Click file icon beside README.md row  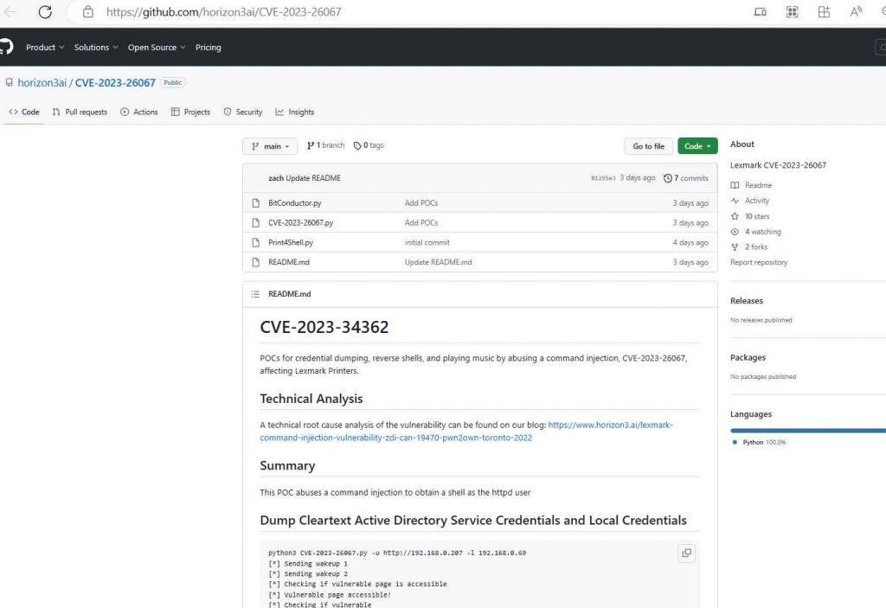[x=256, y=262]
